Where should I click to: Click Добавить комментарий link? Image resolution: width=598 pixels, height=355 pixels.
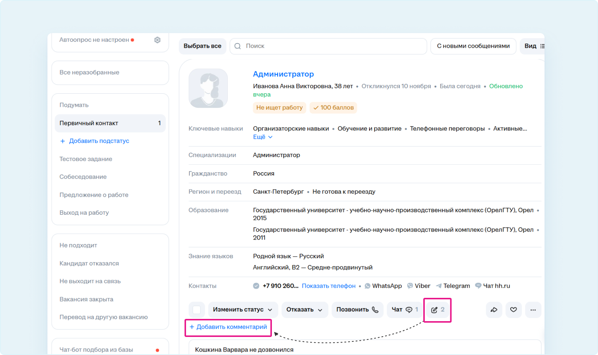[228, 327]
